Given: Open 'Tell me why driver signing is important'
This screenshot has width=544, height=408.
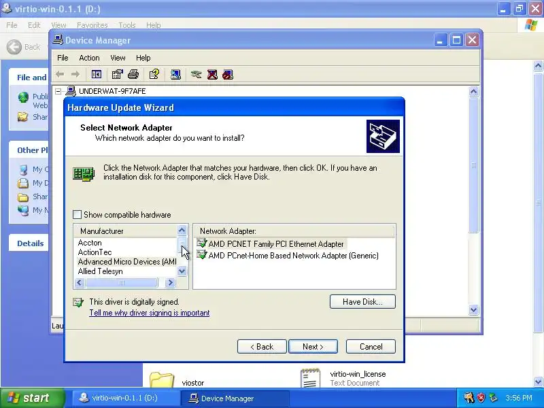Looking at the screenshot, I should click(x=150, y=313).
